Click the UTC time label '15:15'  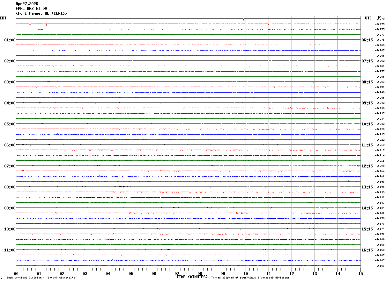(x=367, y=229)
